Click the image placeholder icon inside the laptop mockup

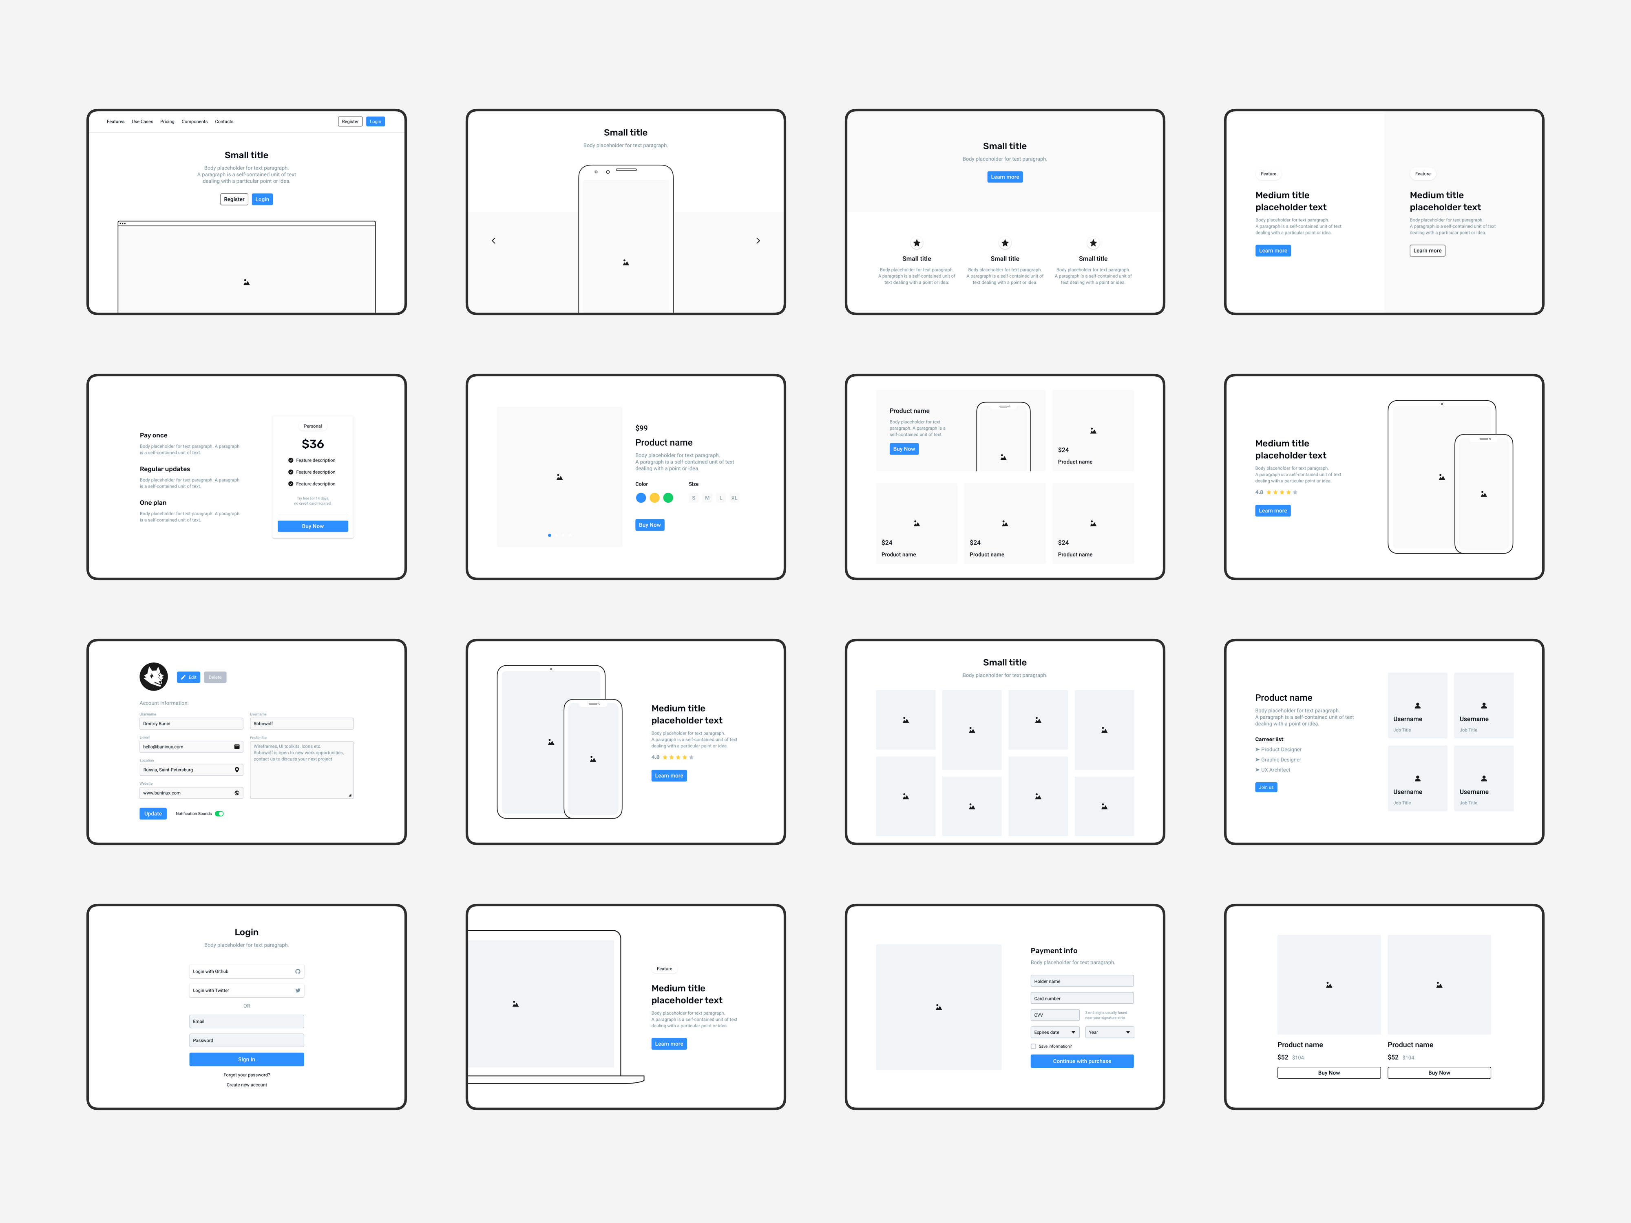(x=515, y=1004)
